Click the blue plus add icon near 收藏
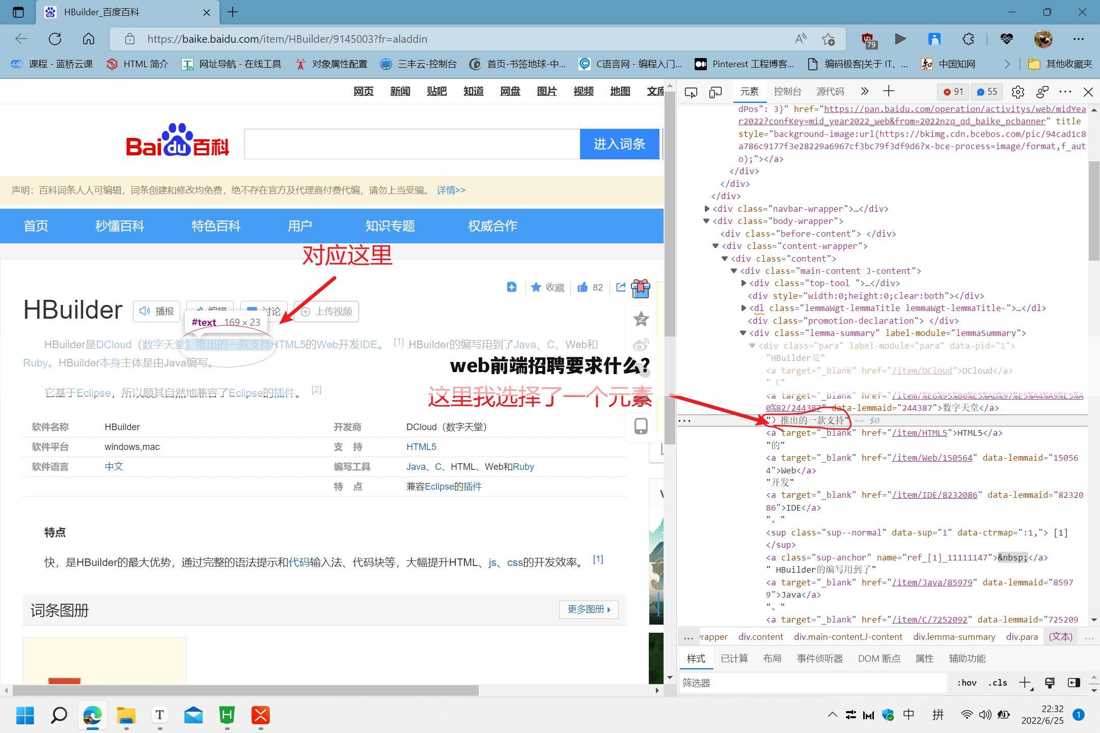Viewport: 1100px width, 733px height. click(512, 288)
